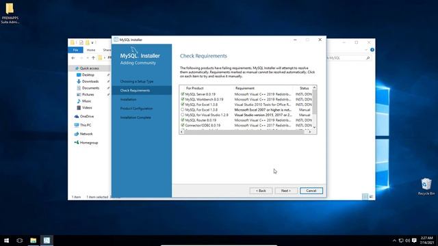Select the Desktop icon in File Explorer sidebar
Image resolution: width=438 pixels, height=246 pixels.
pos(79,74)
